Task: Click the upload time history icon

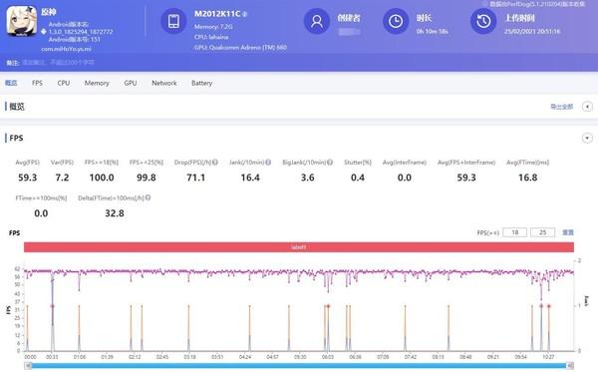Action: (483, 21)
